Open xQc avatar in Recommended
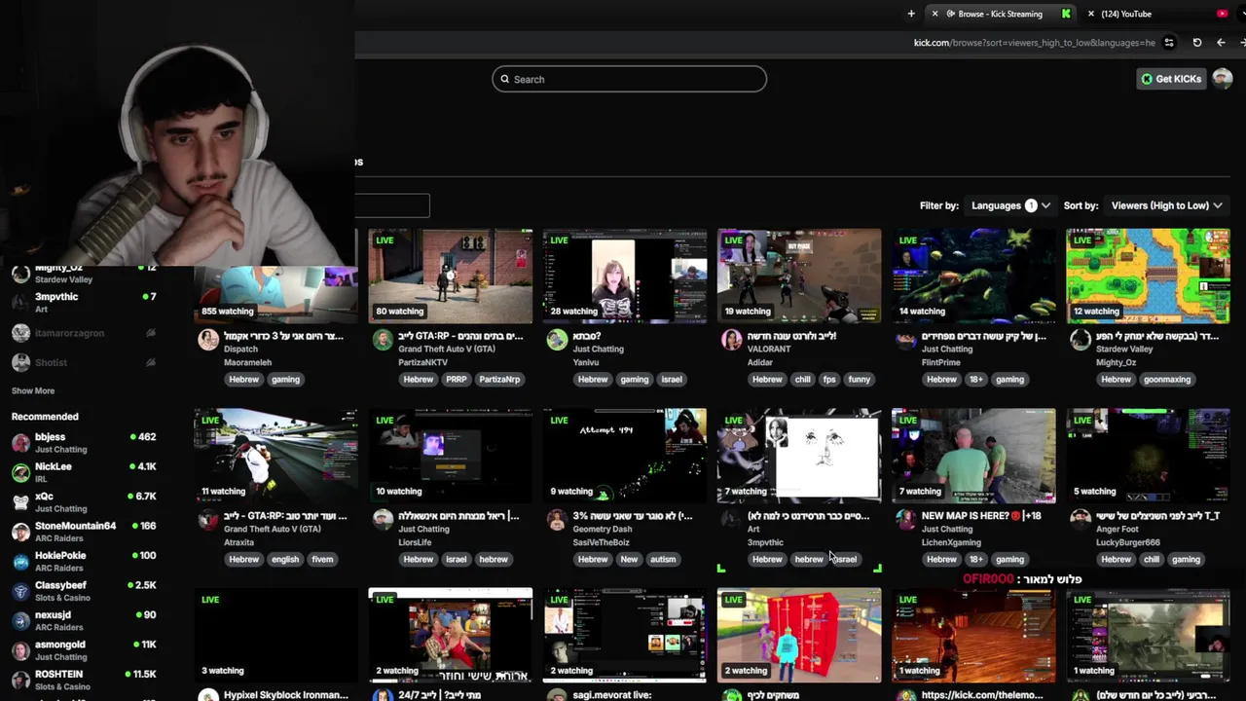The width and height of the screenshot is (1246, 701). point(20,502)
